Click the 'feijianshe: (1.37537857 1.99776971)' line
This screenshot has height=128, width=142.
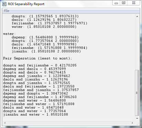pos(50,23)
